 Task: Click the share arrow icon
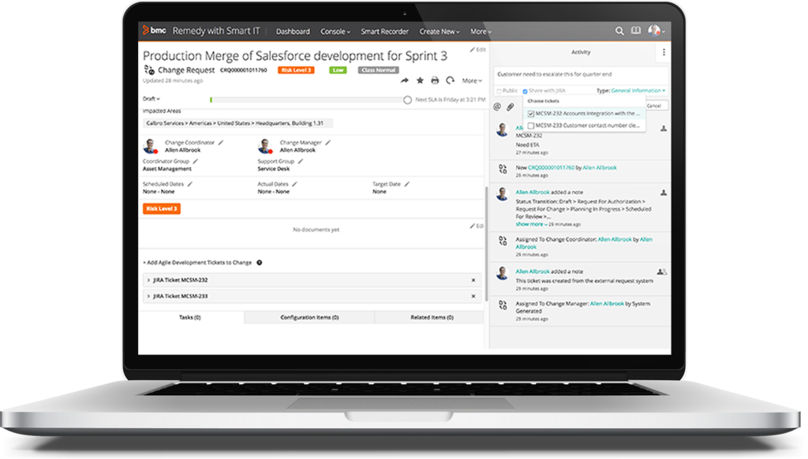click(x=405, y=80)
